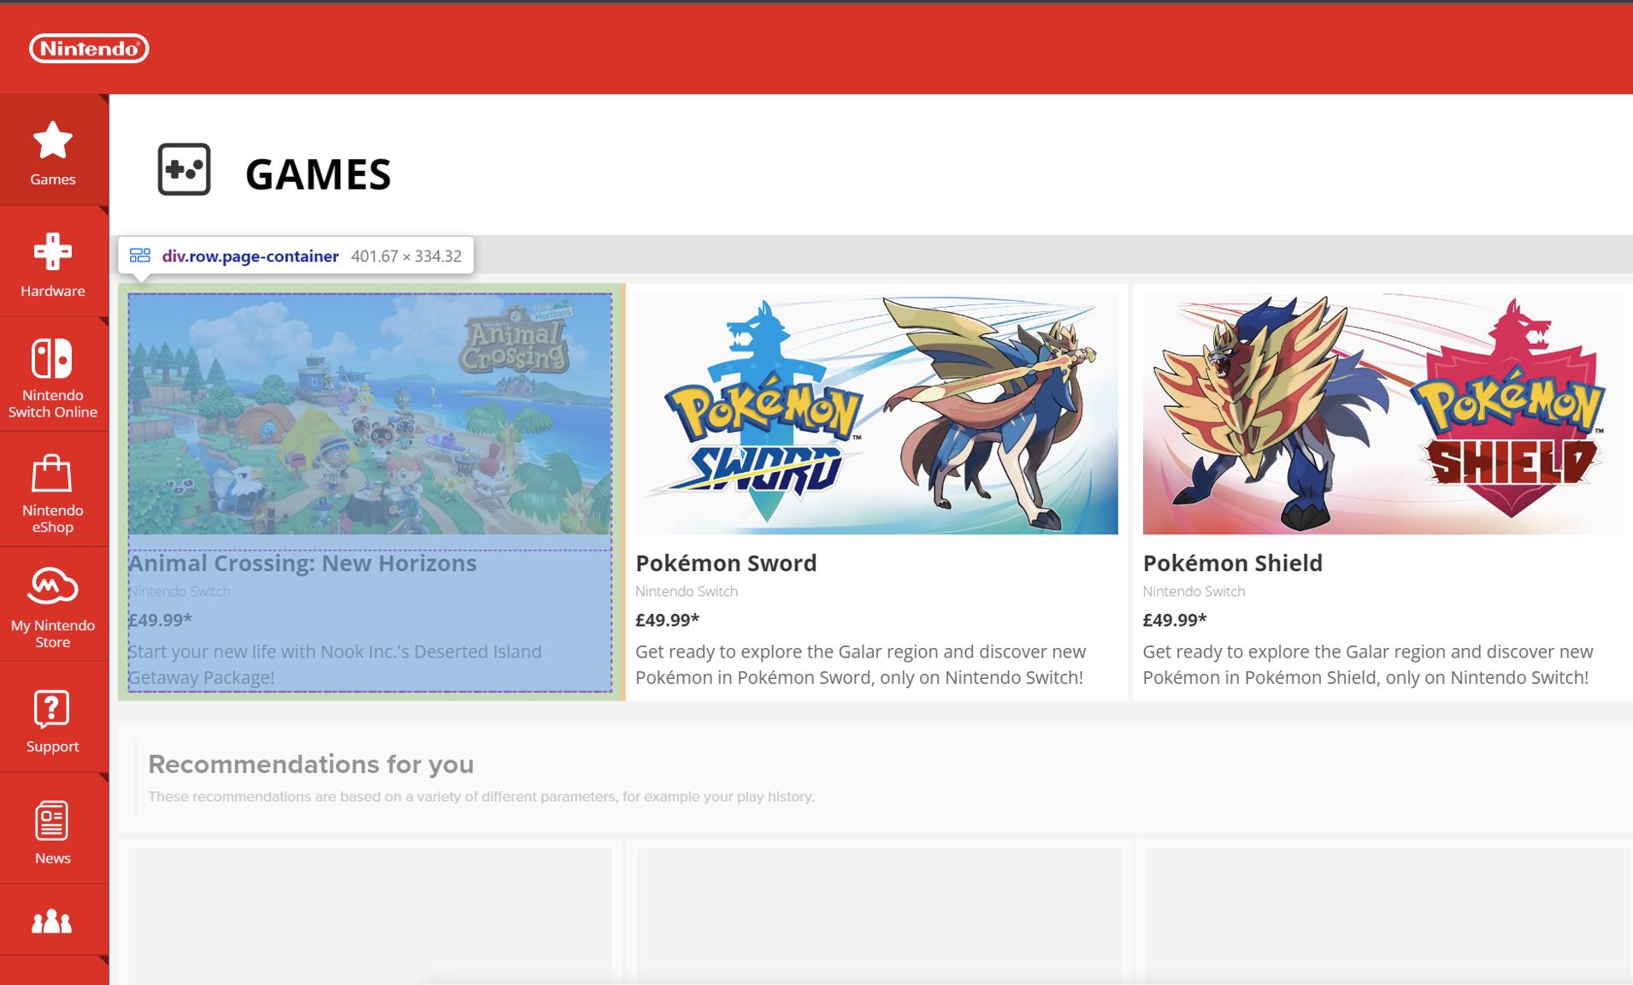Open the Pokémon Sword cover artwork
Screen dimensions: 1633x985
point(876,414)
